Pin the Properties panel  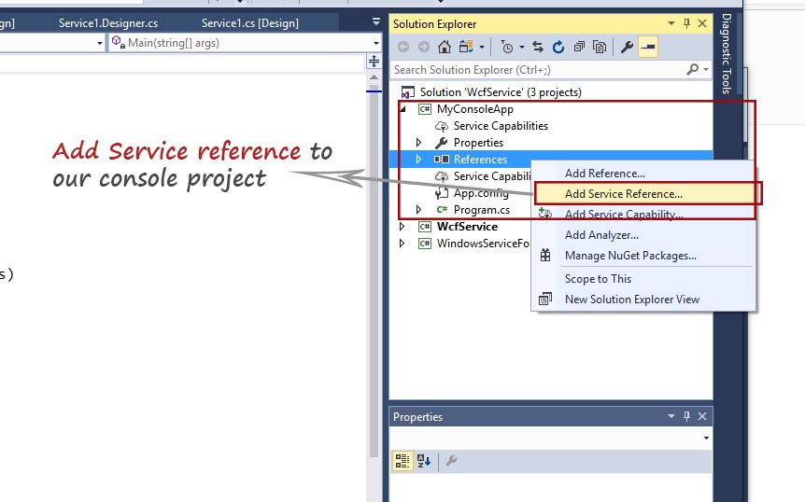pyautogui.click(x=687, y=416)
